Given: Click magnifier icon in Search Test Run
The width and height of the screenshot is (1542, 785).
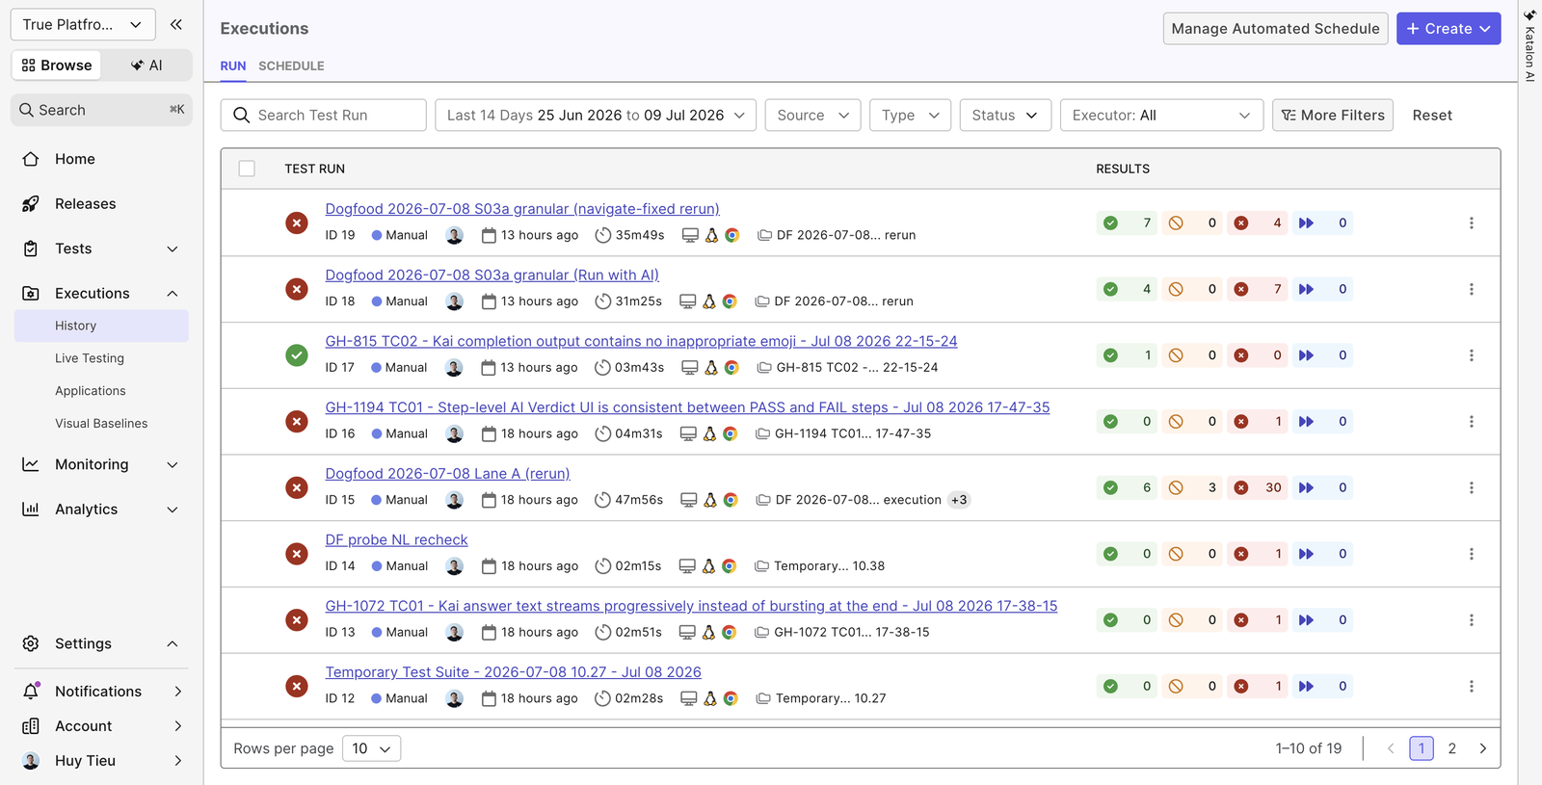Looking at the screenshot, I should click(242, 115).
